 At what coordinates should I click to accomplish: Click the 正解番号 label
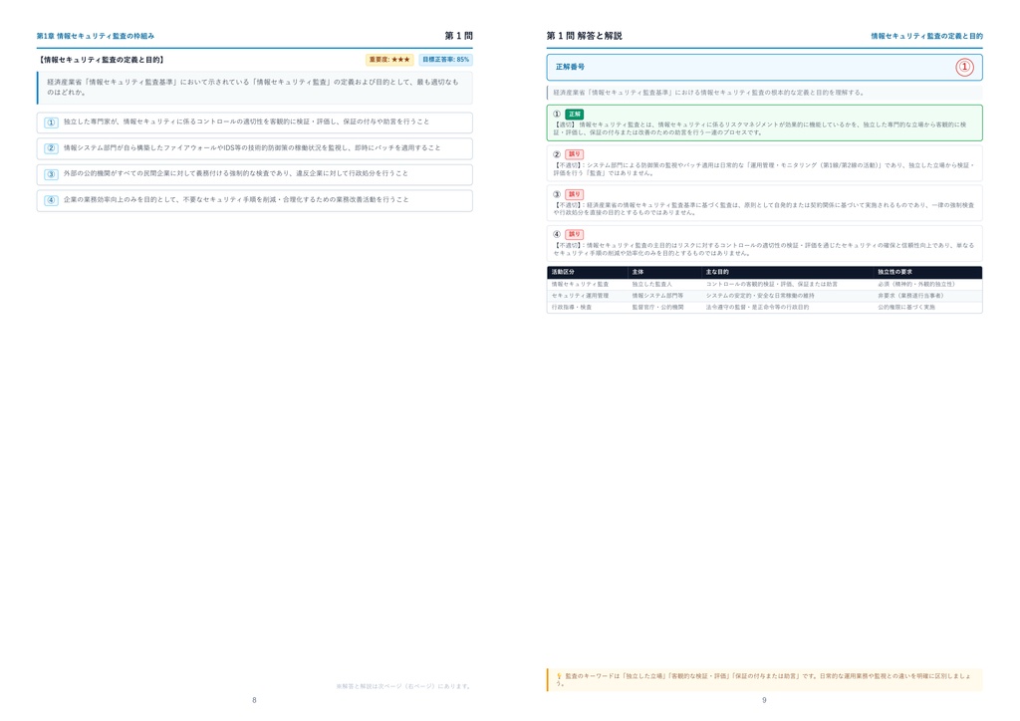[570, 67]
